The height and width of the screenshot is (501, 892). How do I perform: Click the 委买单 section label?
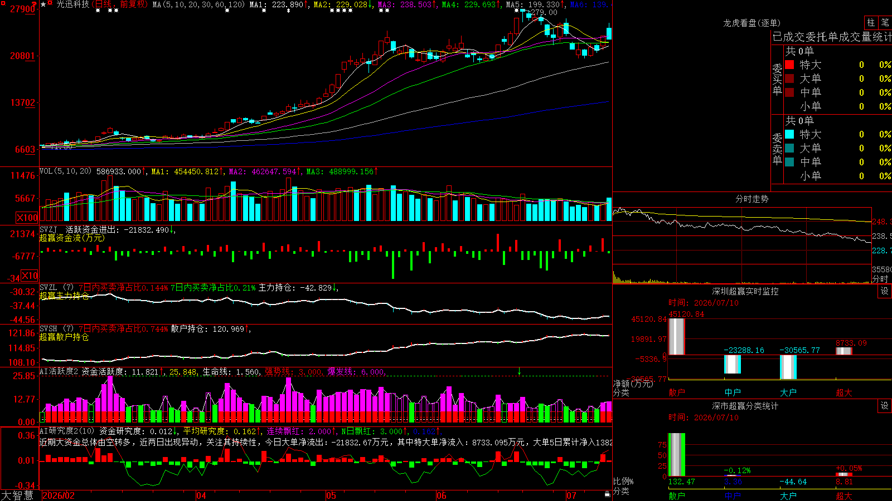(777, 79)
